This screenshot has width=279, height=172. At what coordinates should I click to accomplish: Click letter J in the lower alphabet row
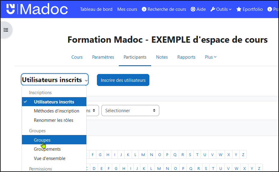point(137,168)
